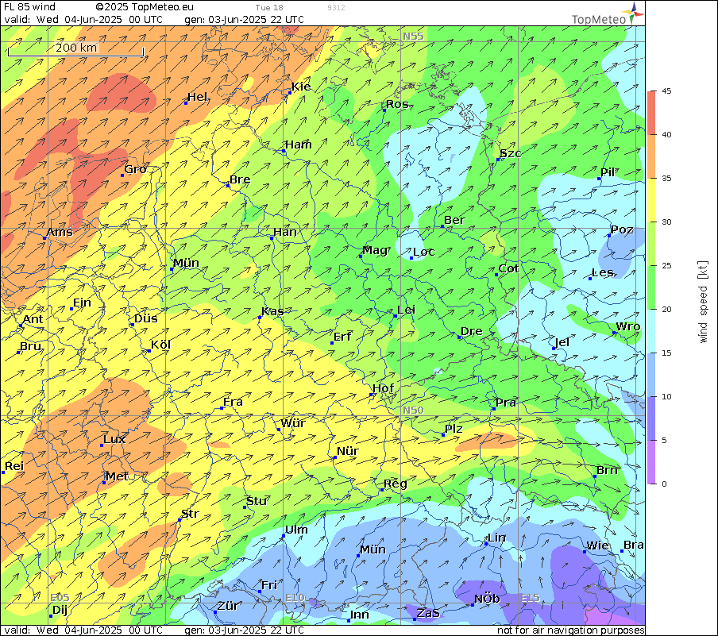Image resolution: width=718 pixels, height=636 pixels.
Task: Click the N50 latitude label
Action: [413, 410]
